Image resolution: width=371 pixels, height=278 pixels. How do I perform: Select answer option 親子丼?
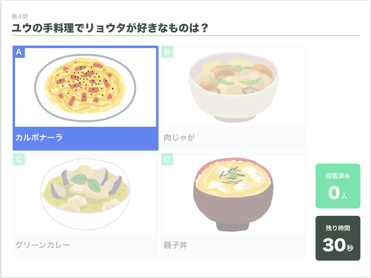(x=233, y=204)
